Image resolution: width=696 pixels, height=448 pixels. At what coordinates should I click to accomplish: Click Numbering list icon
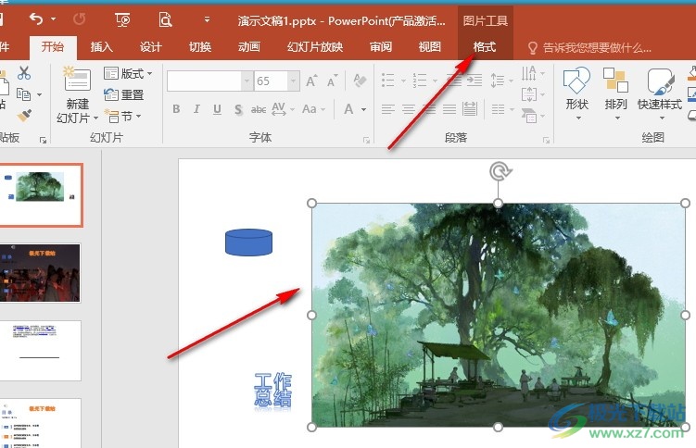click(x=420, y=81)
